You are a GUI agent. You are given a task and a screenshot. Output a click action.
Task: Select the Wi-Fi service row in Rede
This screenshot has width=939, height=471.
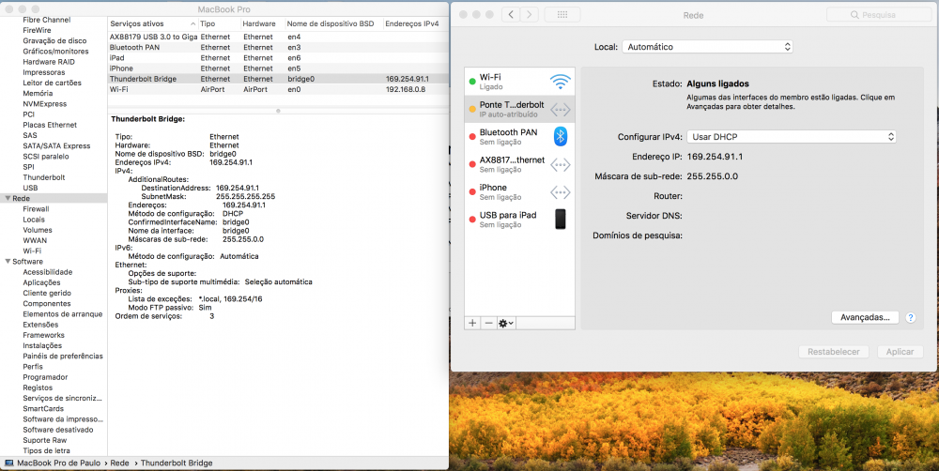[x=519, y=82]
